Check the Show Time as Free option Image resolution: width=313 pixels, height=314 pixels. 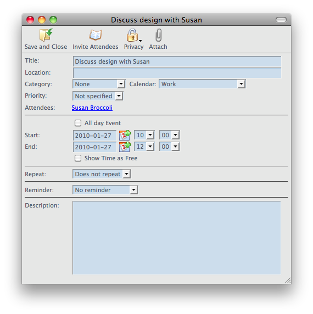[78, 158]
